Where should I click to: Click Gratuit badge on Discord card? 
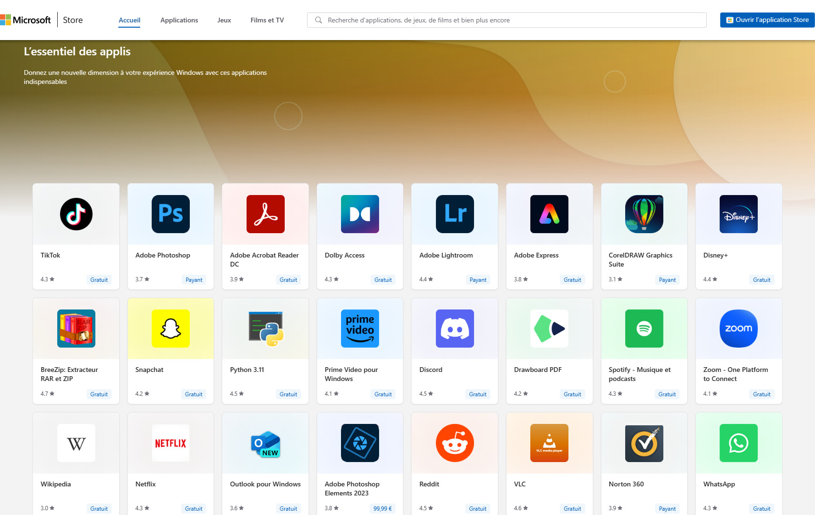[x=478, y=394]
